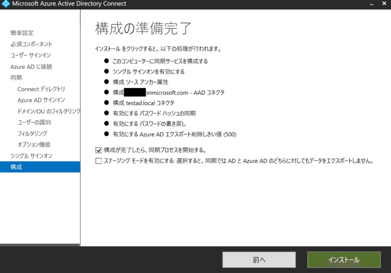Open the オプション機能 sub-step
Screen dimensions: 391x273
(x=34, y=145)
